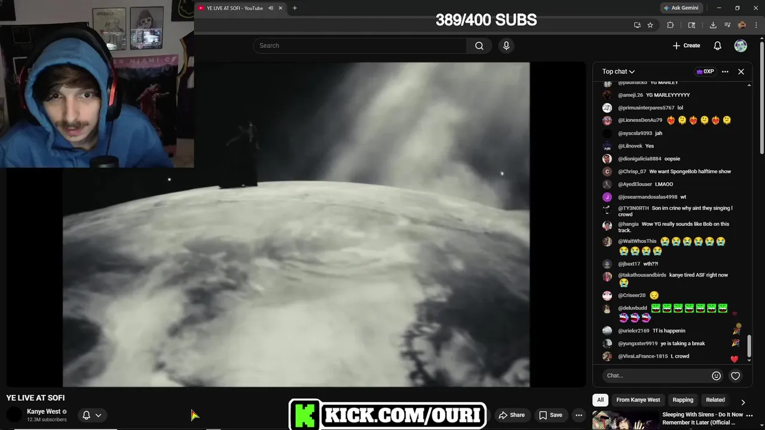Select the Related filter chip
765x430 pixels.
coord(715,400)
